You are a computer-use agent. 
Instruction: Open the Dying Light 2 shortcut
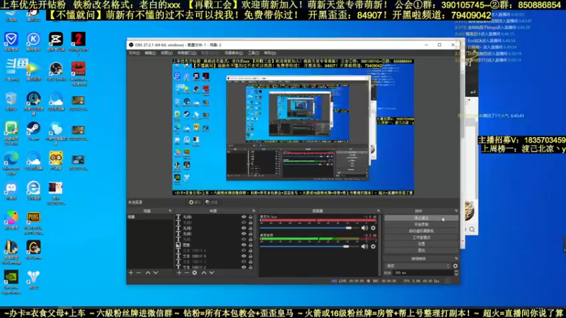[x=78, y=39]
